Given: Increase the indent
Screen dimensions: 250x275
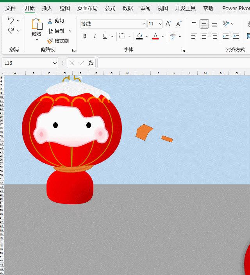Looking at the screenshot, I should tap(236, 36).
